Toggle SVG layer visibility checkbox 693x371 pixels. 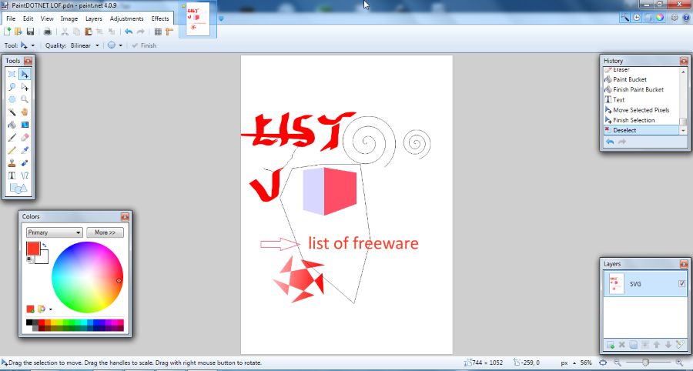(x=682, y=283)
